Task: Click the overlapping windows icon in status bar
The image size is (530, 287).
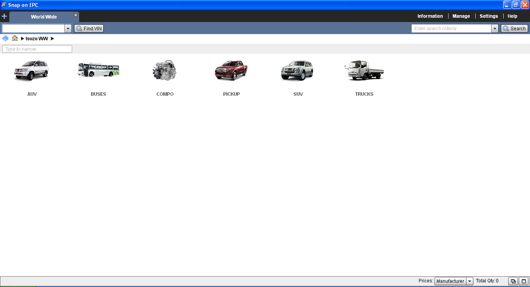Action: click(513, 281)
